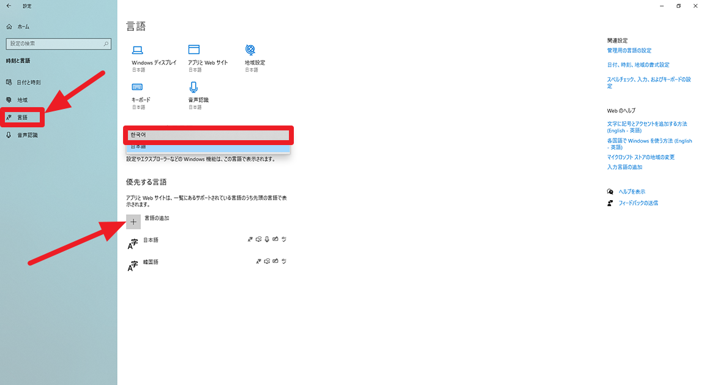
Task: Click the speech microphone icon on 日本語 row
Action: click(267, 239)
